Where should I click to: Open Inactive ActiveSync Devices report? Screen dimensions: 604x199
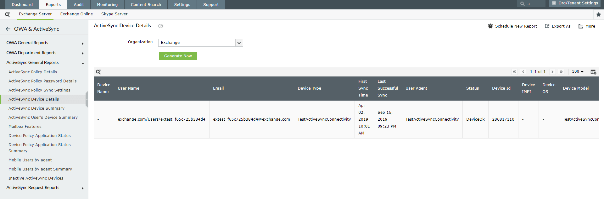[36, 178]
